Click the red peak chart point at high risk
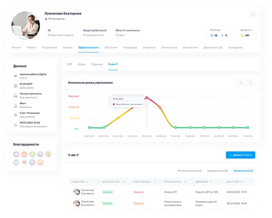 coord(147,98)
